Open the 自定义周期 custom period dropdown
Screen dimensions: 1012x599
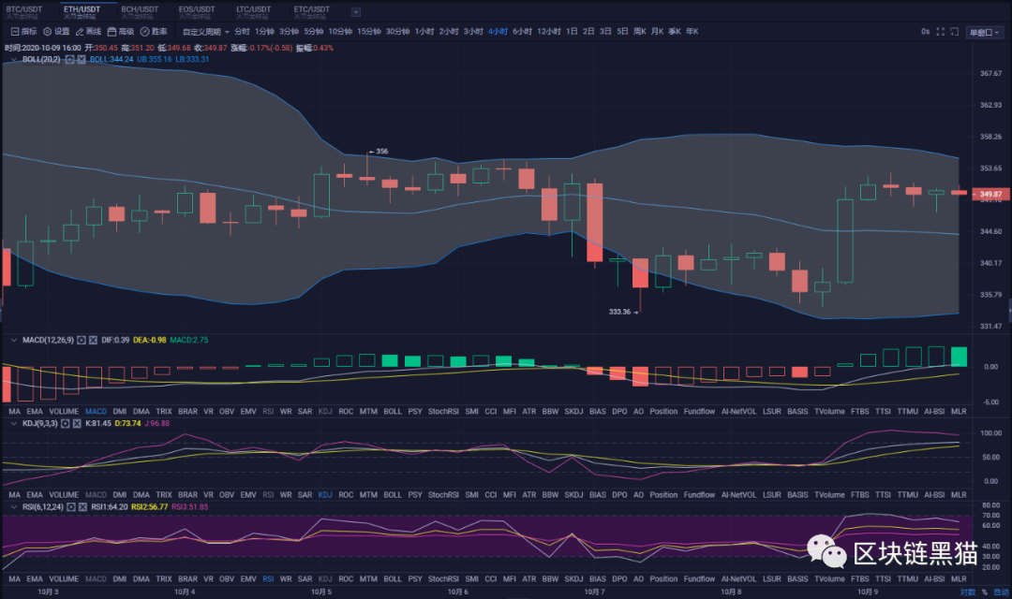(206, 32)
